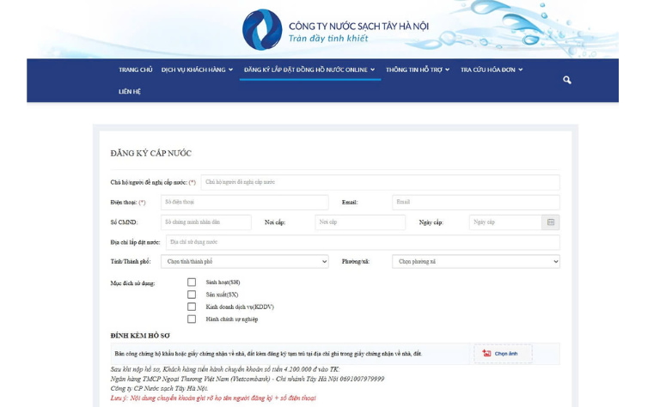Check the Sản xuất(SX) checkbox
Viewport: 660px width, 407px height.
coord(192,295)
